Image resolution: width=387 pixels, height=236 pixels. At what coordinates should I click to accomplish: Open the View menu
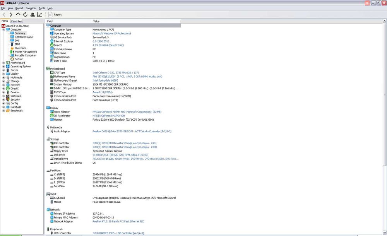point(10,8)
